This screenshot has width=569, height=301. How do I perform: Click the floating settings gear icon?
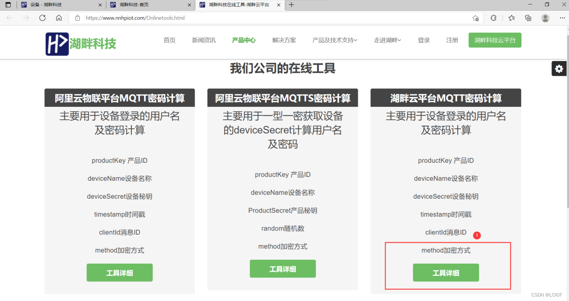[559, 69]
